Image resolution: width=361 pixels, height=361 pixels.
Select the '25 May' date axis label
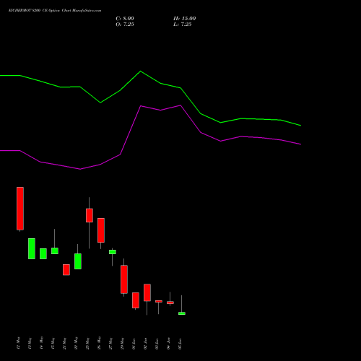point(88,343)
